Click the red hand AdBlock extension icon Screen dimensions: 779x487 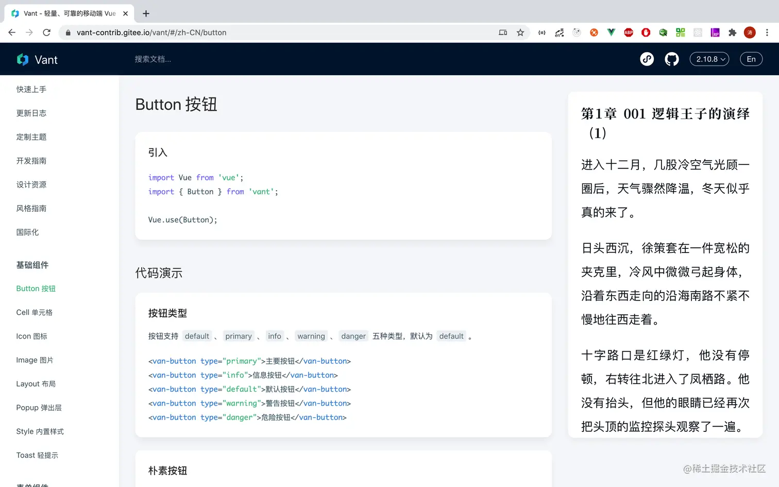[646, 32]
